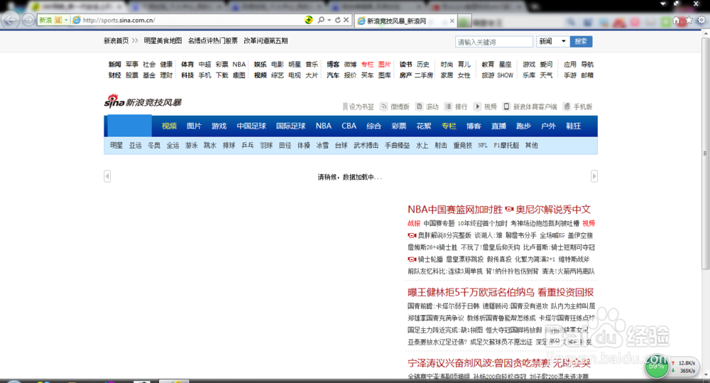Click the 新浪首页 link

coord(116,41)
